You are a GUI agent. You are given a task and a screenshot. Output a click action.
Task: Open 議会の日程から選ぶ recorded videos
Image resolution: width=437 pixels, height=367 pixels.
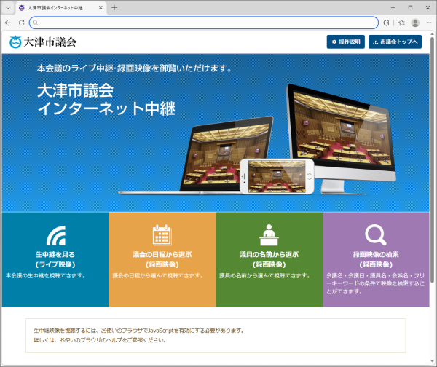point(162,259)
